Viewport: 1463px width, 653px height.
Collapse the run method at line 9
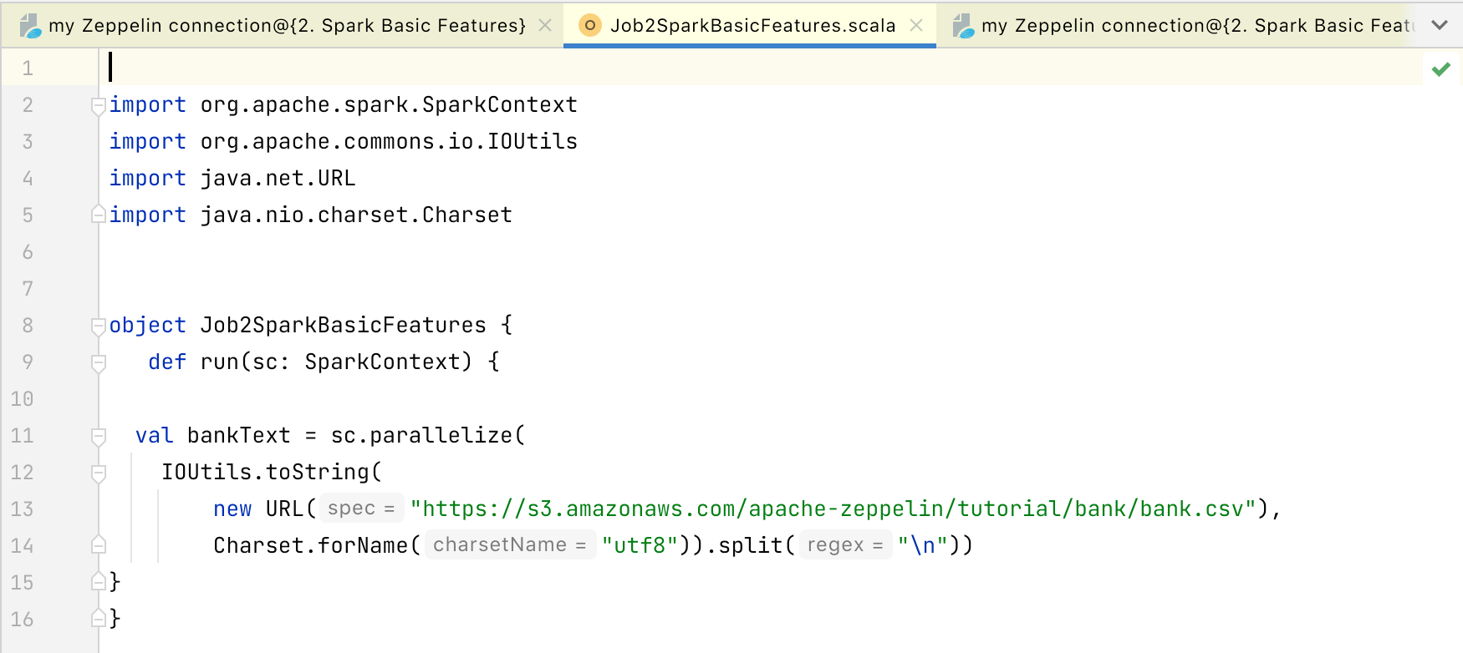click(x=99, y=362)
